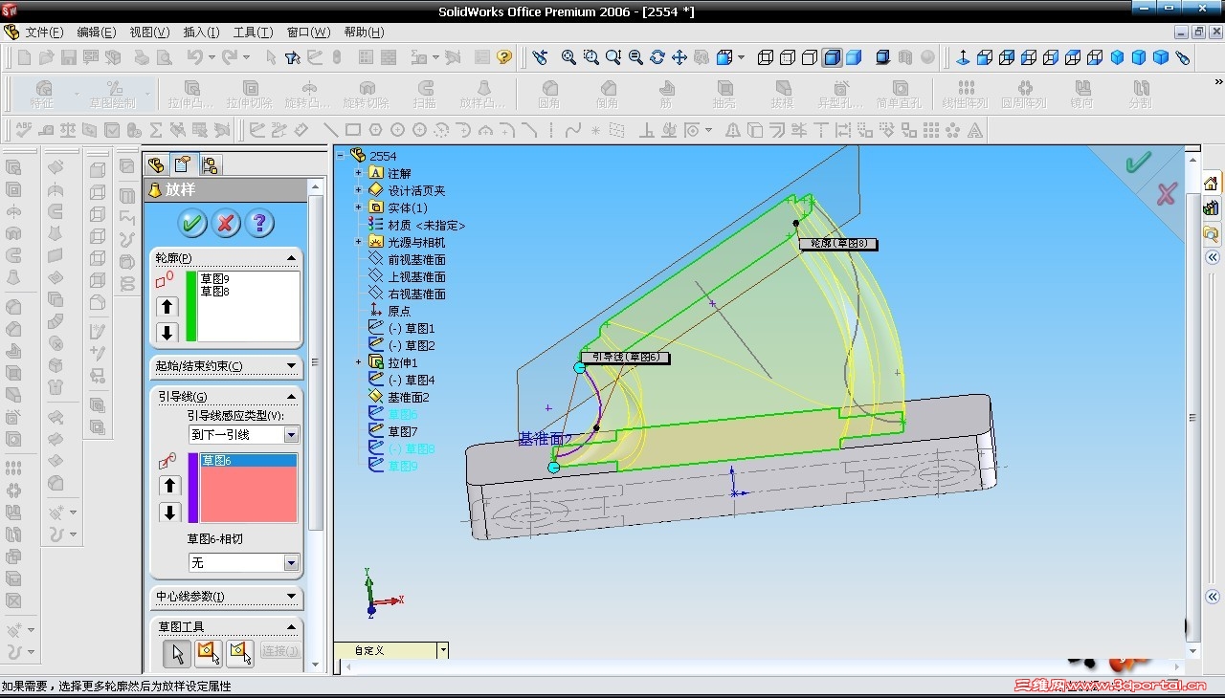Select the Spline sketch tool
This screenshot has width=1225, height=698.
[573, 130]
